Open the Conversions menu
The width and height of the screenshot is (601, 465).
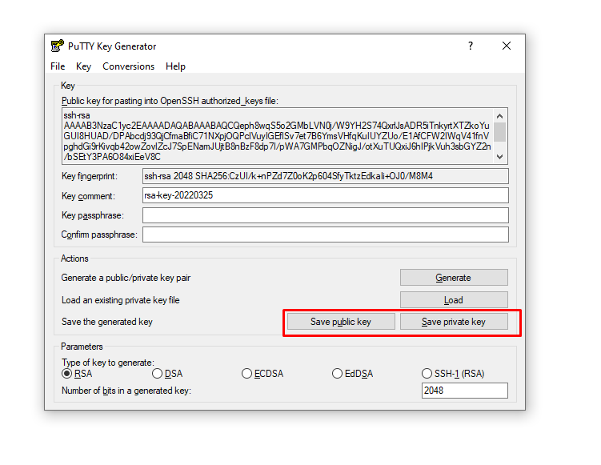(x=128, y=66)
